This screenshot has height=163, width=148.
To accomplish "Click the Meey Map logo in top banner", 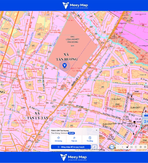I will click(x=75, y=5).
